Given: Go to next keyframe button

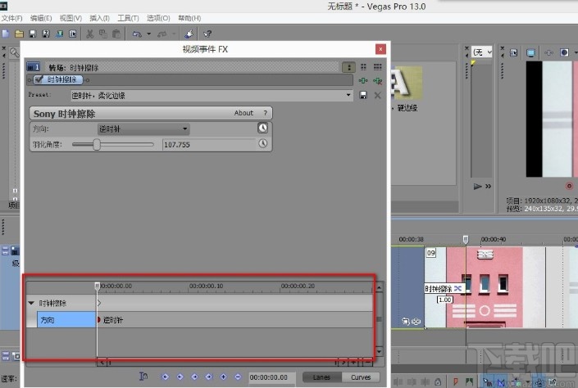Looking at the screenshot, I should (194, 377).
